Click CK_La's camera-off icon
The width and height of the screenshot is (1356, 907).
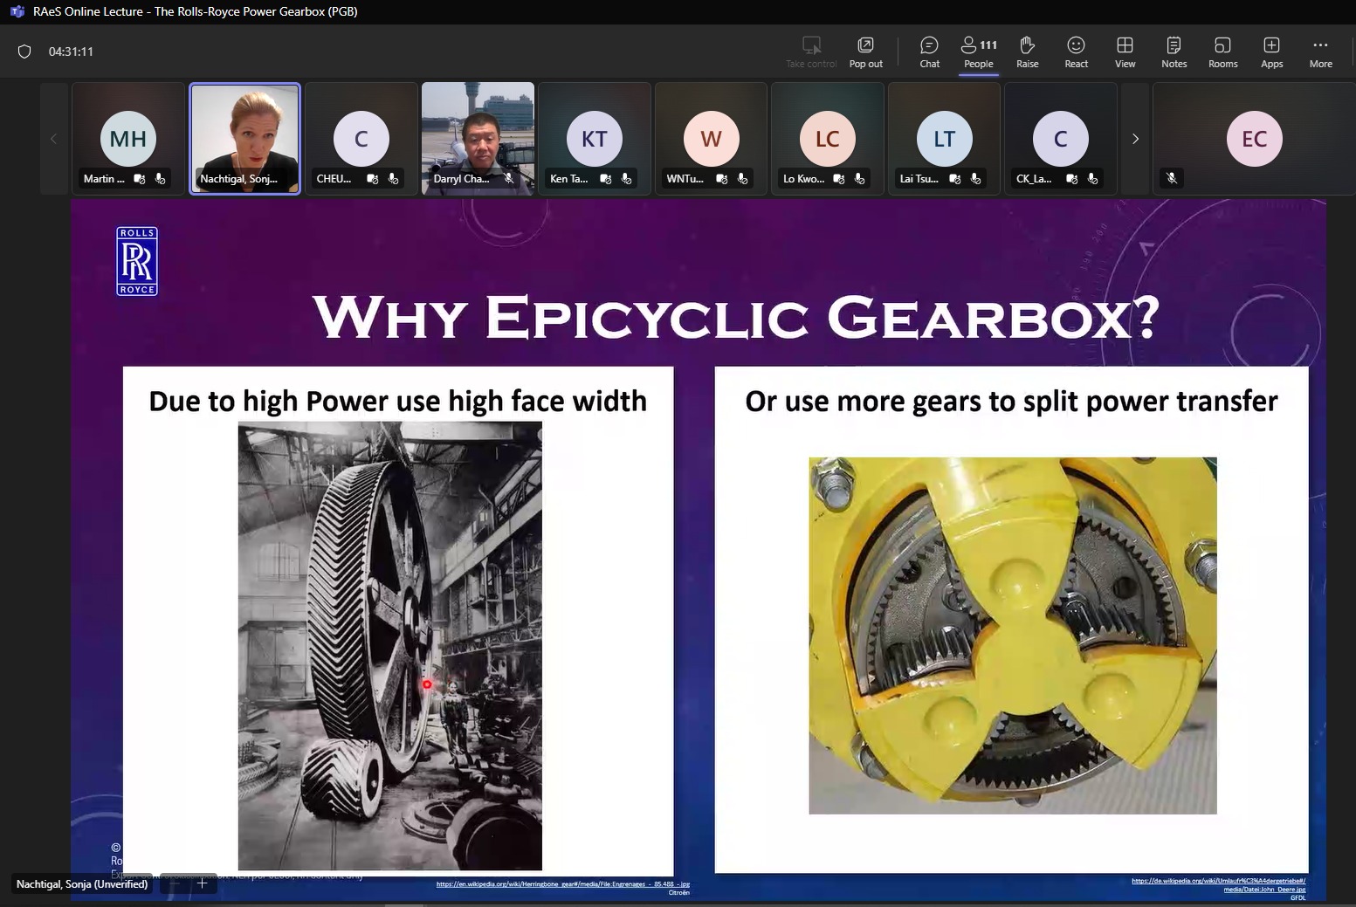coord(1072,178)
